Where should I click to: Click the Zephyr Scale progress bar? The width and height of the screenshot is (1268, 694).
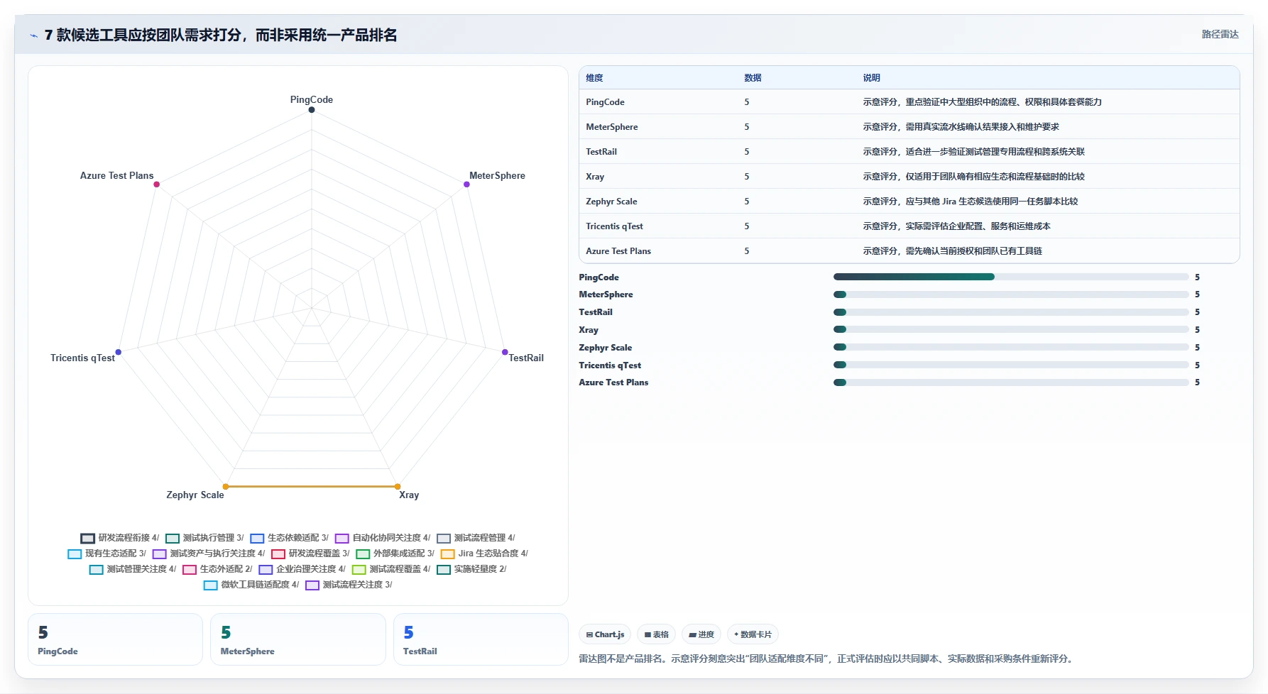coord(1011,347)
